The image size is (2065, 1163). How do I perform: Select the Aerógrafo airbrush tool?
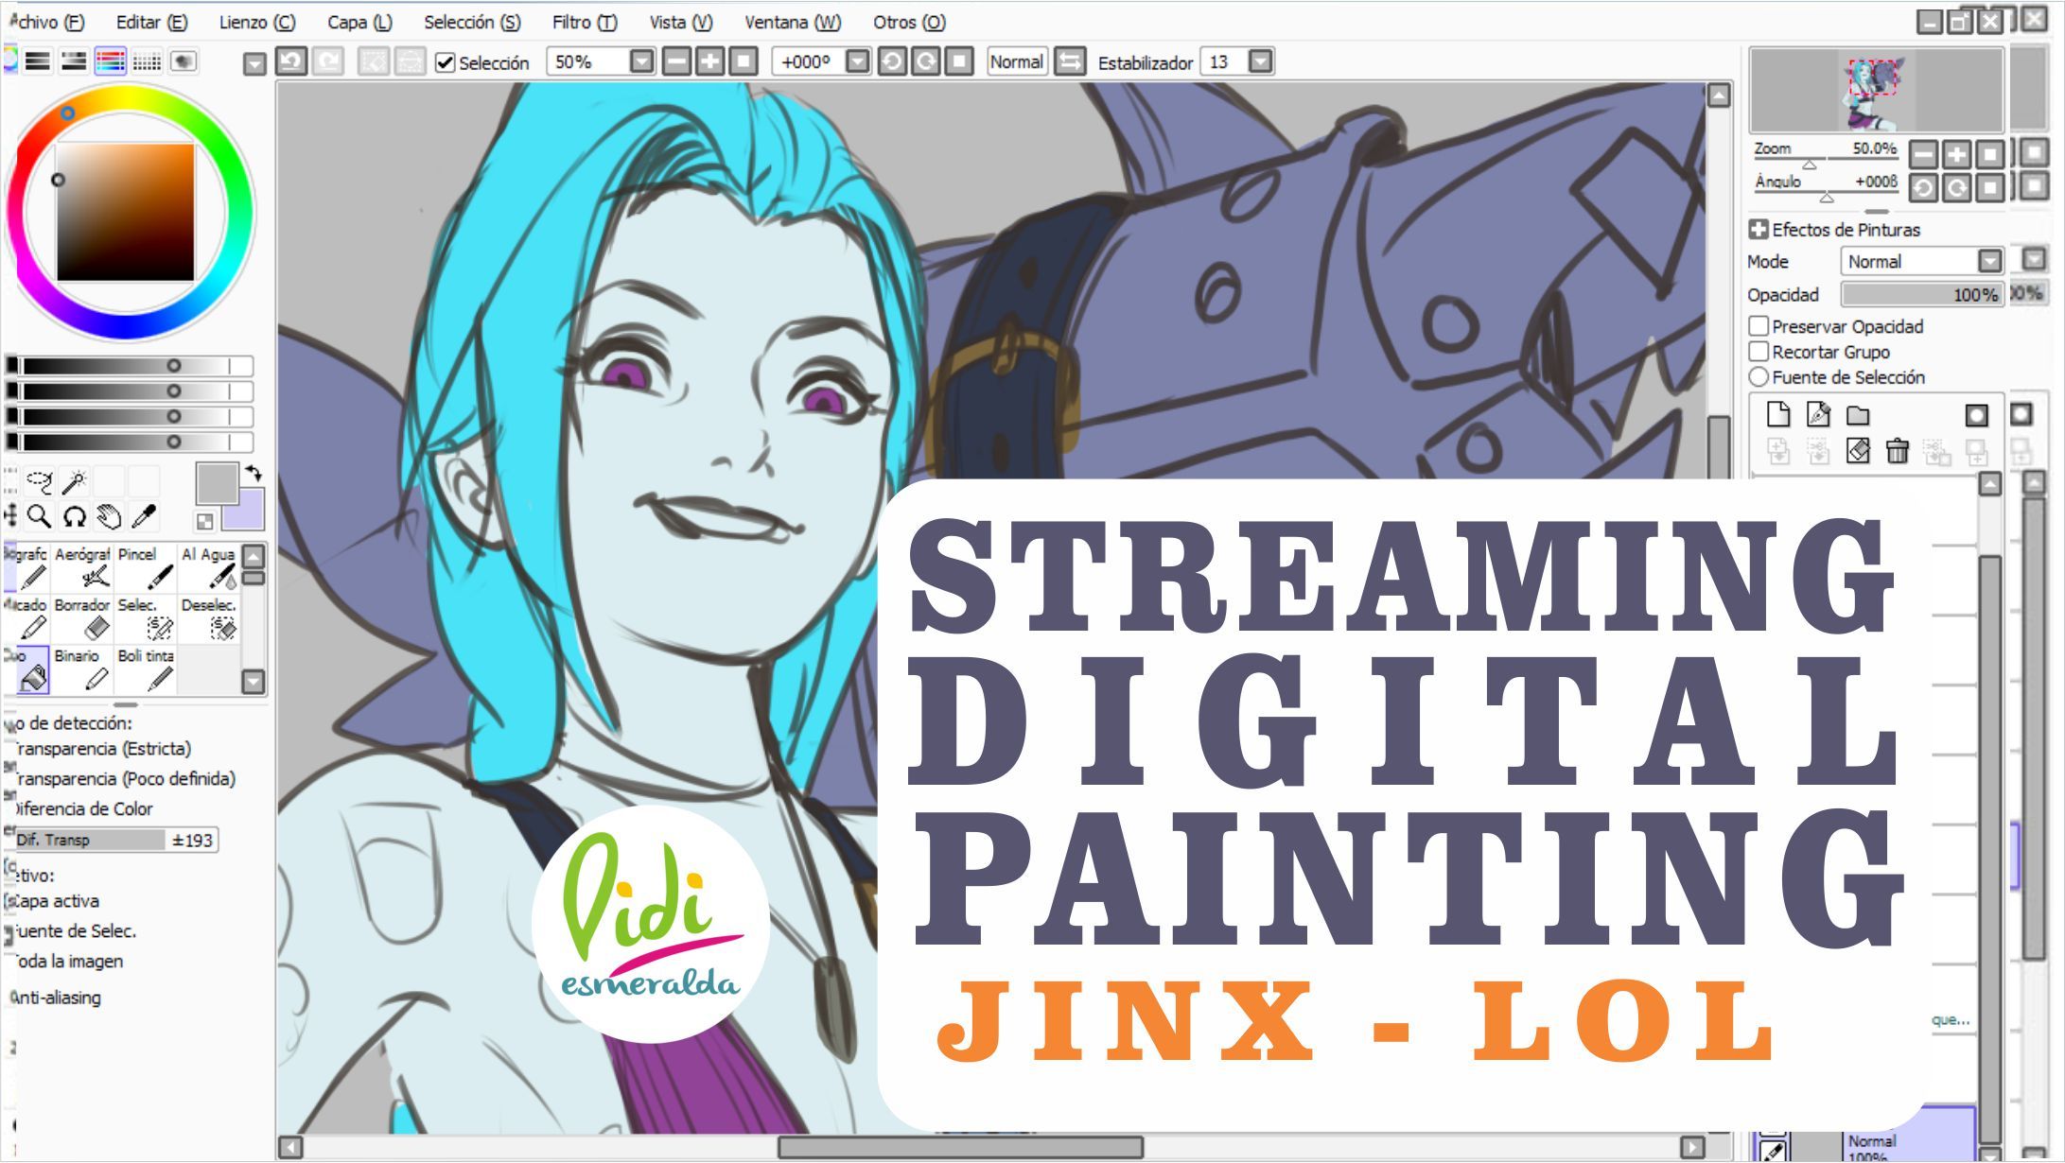83,566
